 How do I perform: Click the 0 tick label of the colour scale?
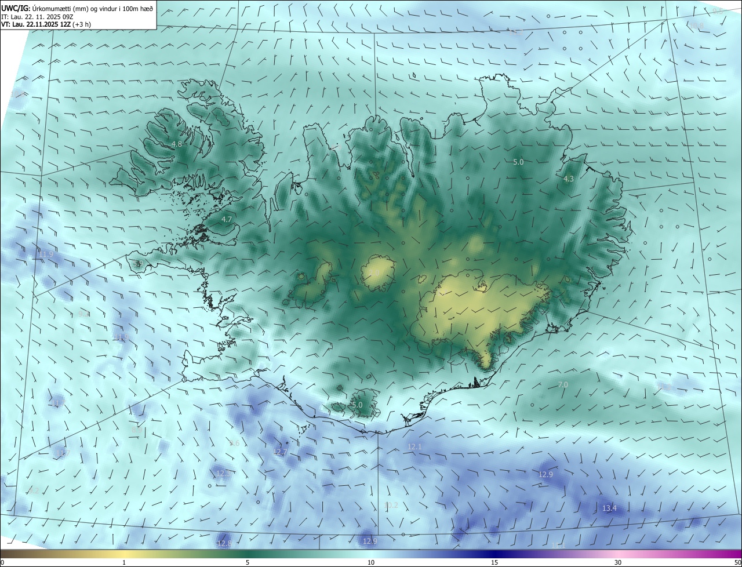click(2, 563)
